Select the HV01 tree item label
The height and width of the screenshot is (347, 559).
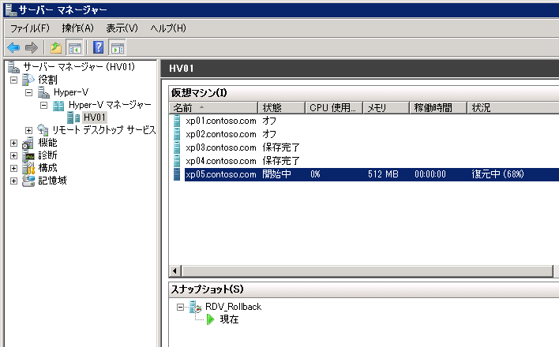(95, 118)
